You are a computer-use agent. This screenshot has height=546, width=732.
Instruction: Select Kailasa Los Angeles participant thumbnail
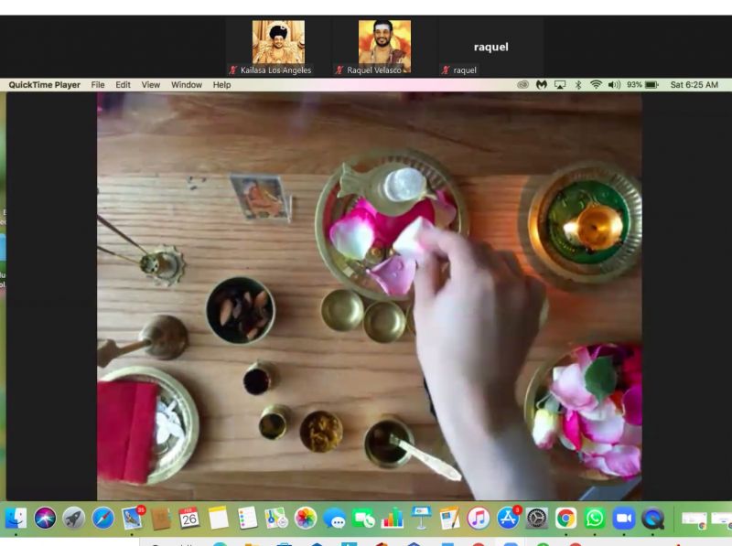[279, 47]
